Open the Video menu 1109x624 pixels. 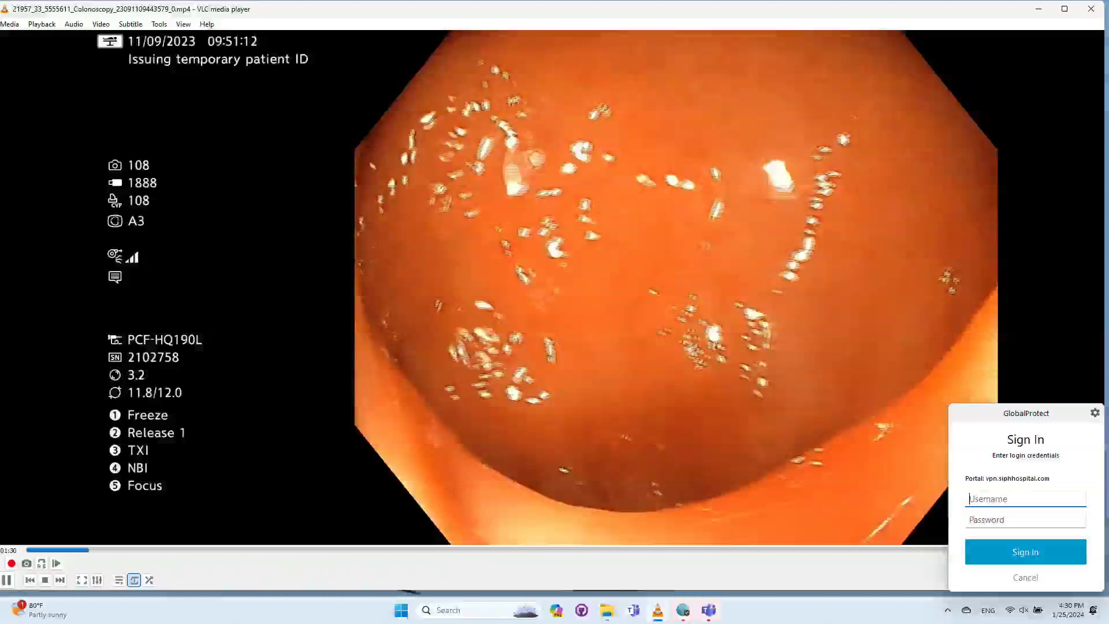point(101,24)
